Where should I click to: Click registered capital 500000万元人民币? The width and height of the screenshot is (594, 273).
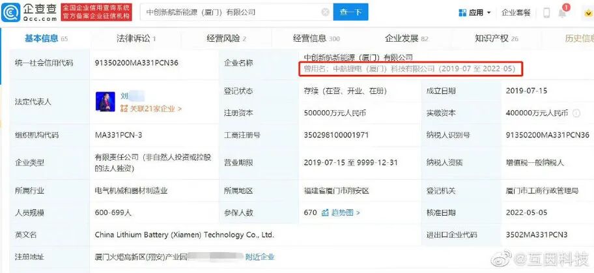tap(335, 113)
